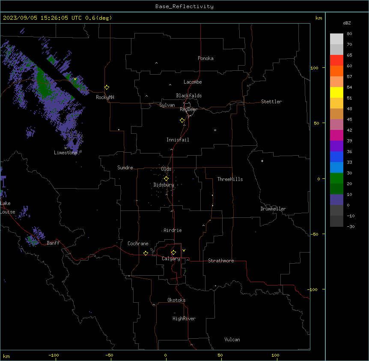Select the Calgary city label

171,259
